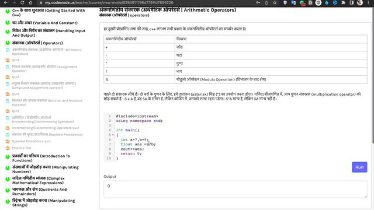This screenshot has height=210, width=374.
Task: Click the blue lesson icon beside Assignment Operator
Action: point(8,67)
